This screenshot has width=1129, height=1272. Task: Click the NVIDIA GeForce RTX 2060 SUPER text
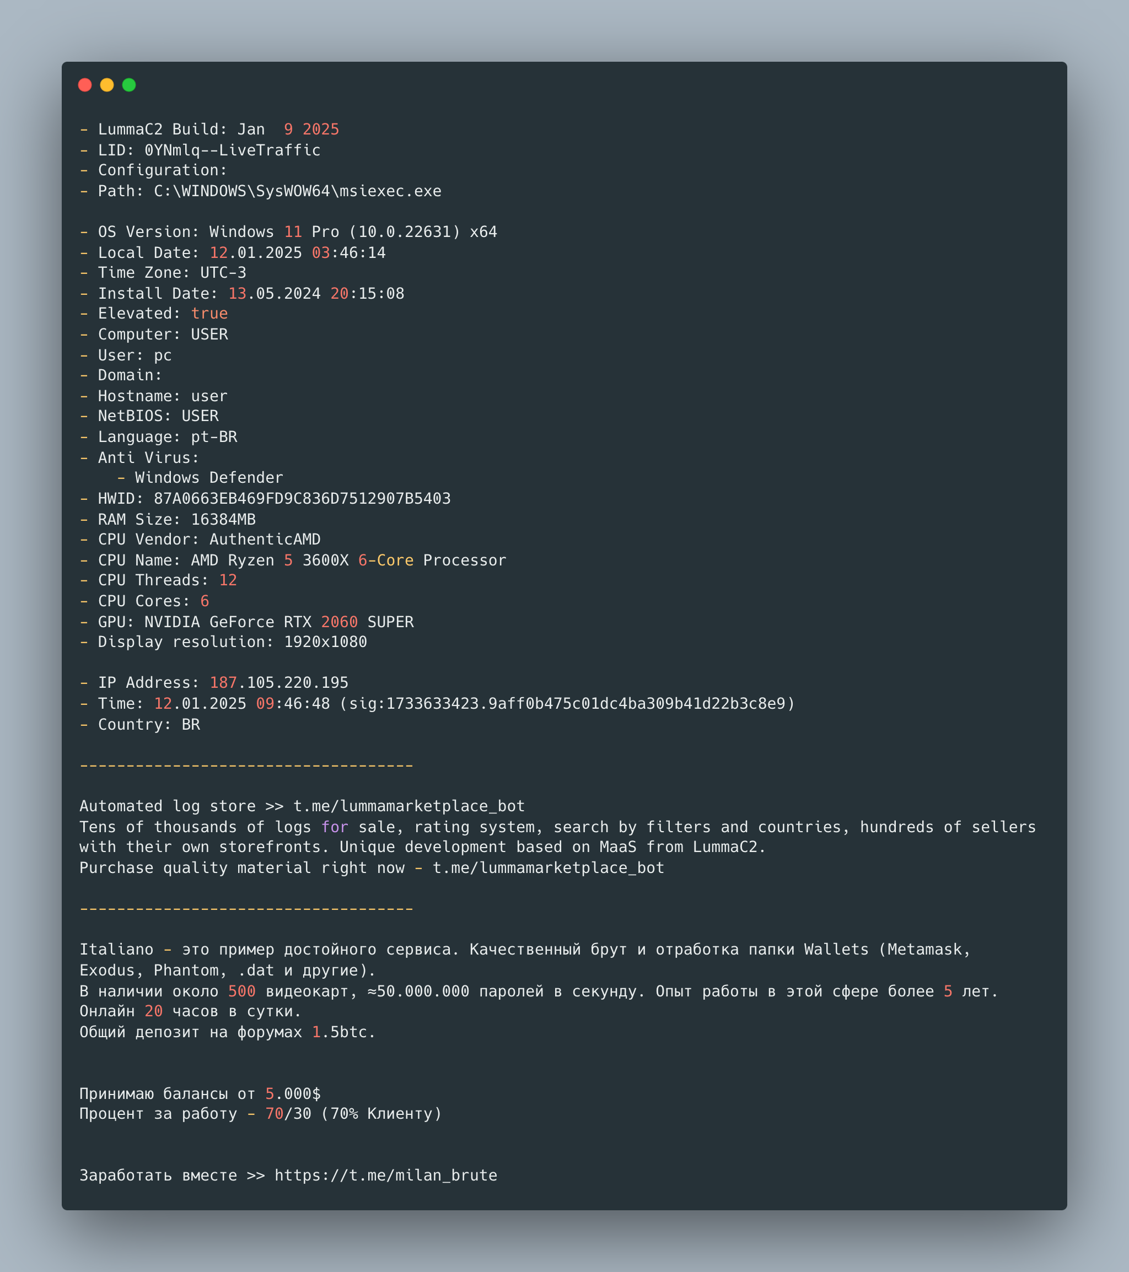point(279,622)
